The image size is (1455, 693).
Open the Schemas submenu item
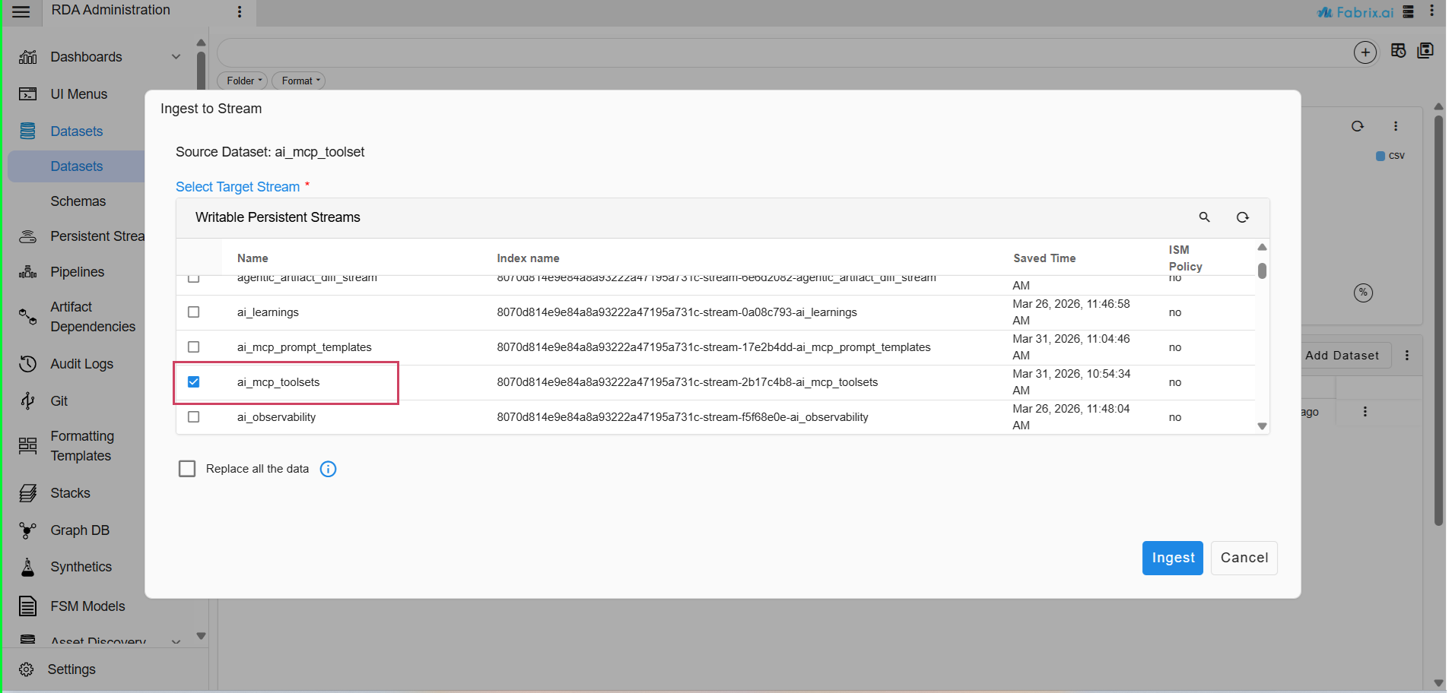78,201
